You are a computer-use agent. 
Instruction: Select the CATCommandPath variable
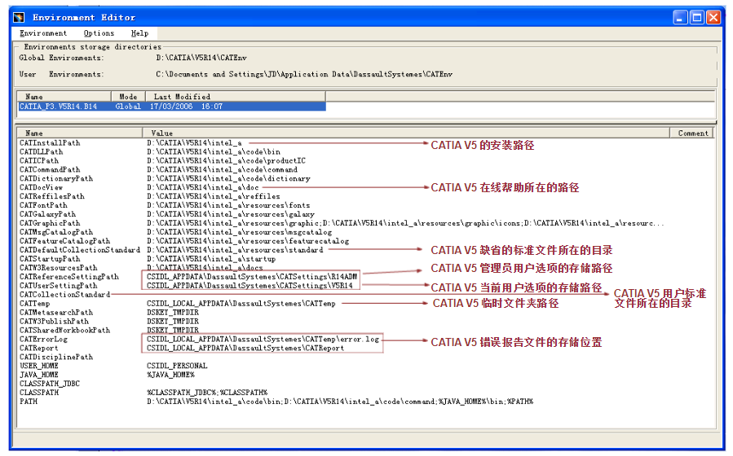pyautogui.click(x=50, y=169)
